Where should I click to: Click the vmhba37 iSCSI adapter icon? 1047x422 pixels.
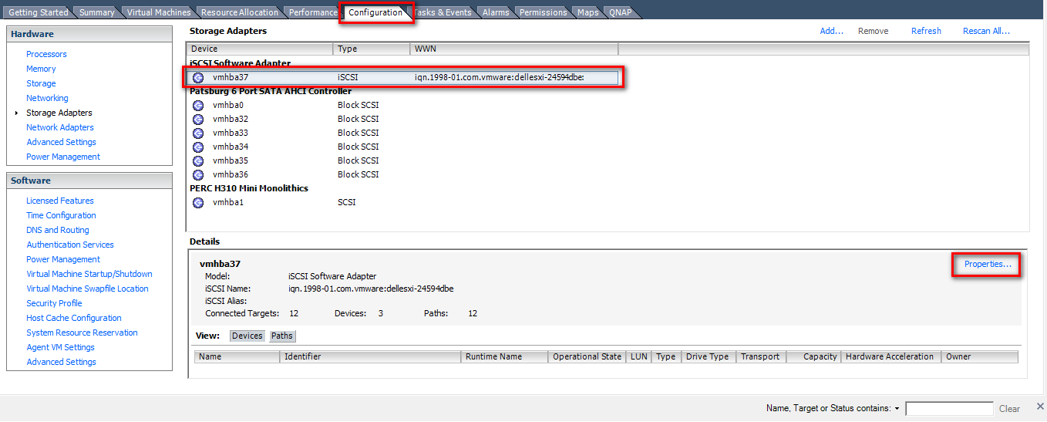pos(198,77)
